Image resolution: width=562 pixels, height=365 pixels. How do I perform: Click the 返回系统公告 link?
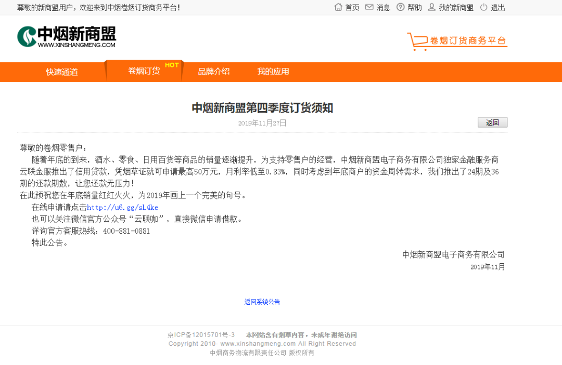click(x=262, y=302)
